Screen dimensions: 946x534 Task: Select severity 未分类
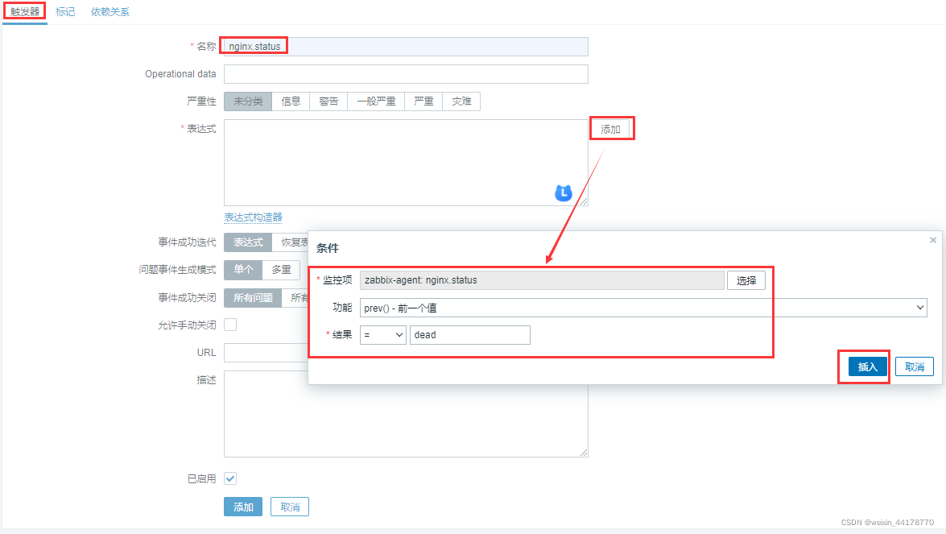pyautogui.click(x=248, y=101)
